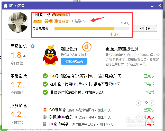This screenshot has width=165, height=131.
Task: Click 已完成 status for 在电脑上使用QQ task
Action: [149, 84]
